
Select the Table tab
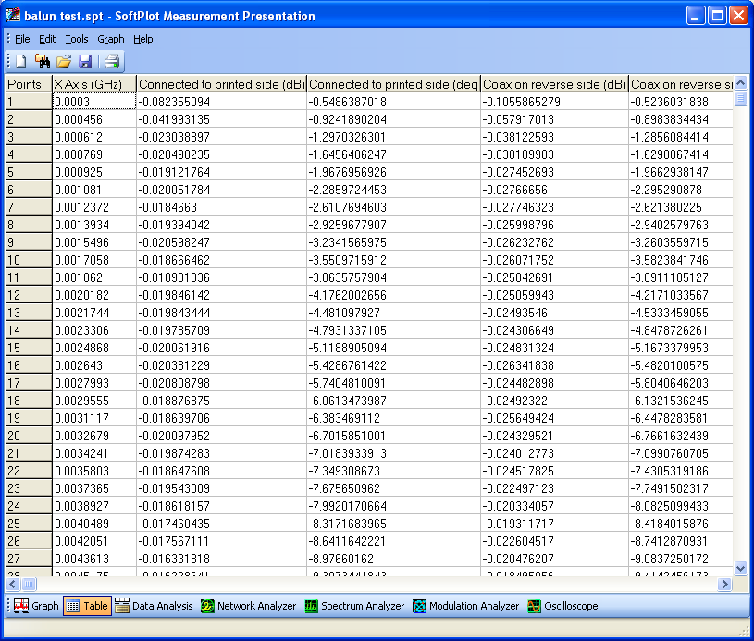click(x=87, y=606)
